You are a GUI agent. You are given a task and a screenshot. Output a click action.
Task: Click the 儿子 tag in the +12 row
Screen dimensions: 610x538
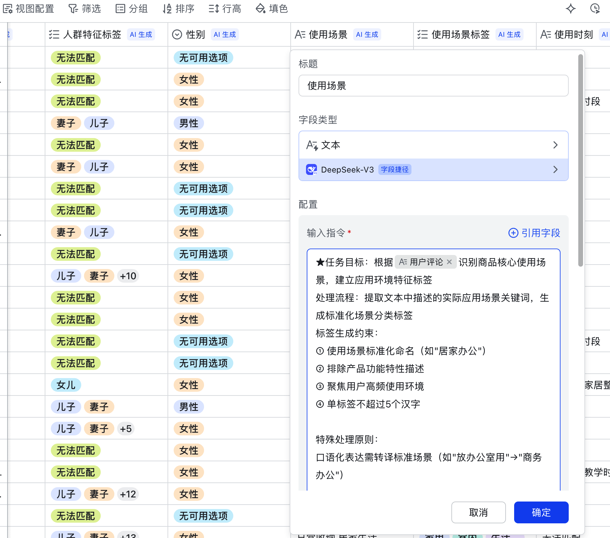point(66,494)
